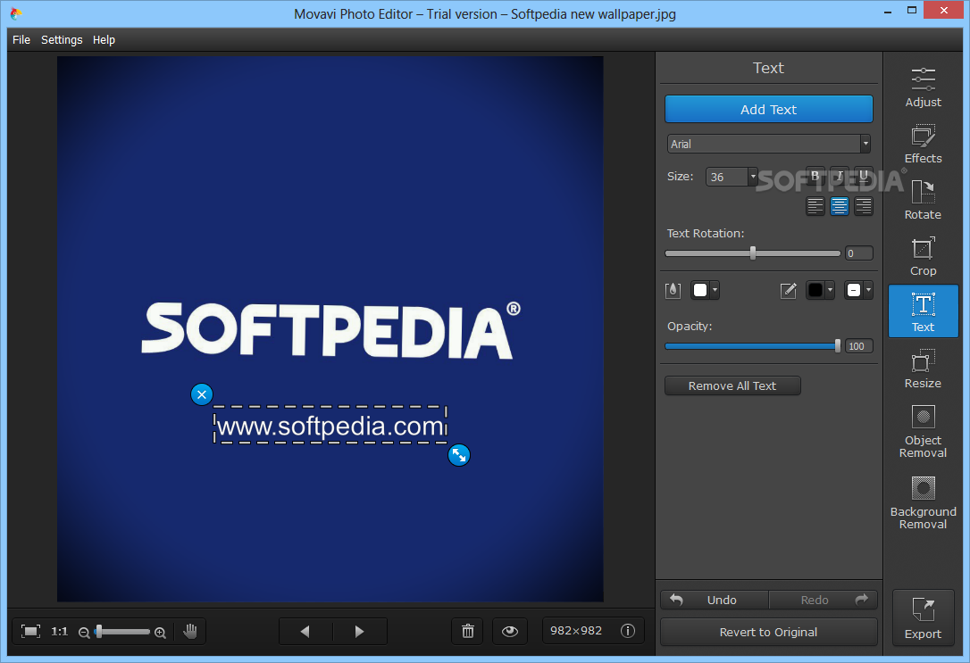
Task: Expand the black outline color dropdown
Action: click(830, 290)
